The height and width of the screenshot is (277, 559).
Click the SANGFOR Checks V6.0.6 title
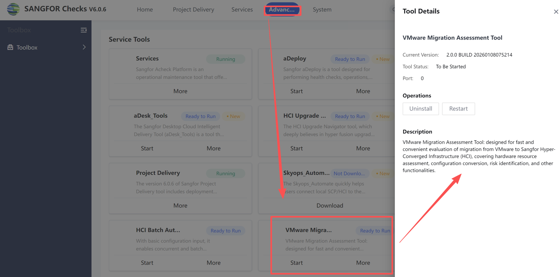[65, 9]
